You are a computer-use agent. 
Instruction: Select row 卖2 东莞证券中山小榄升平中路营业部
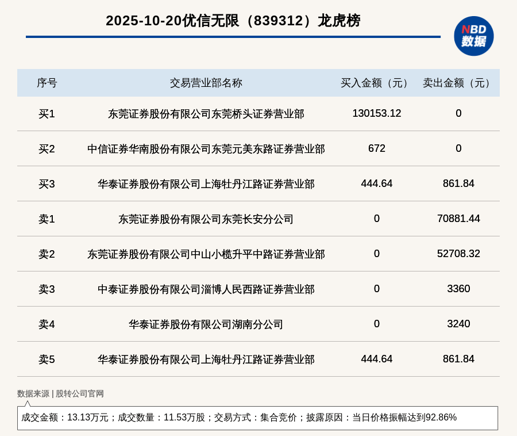(x=206, y=254)
